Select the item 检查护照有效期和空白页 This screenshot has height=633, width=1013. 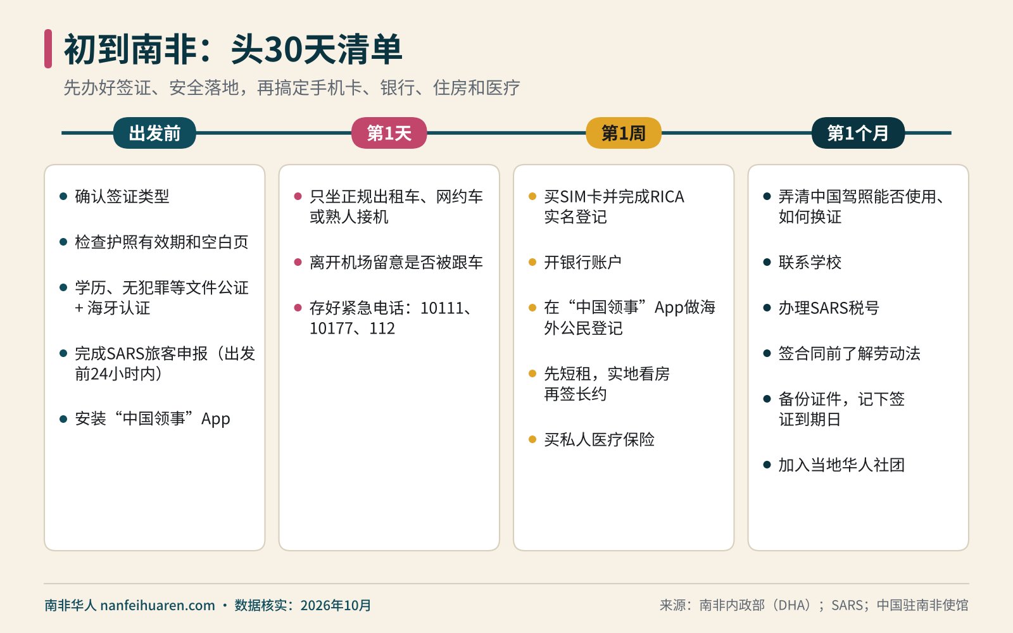tap(161, 242)
